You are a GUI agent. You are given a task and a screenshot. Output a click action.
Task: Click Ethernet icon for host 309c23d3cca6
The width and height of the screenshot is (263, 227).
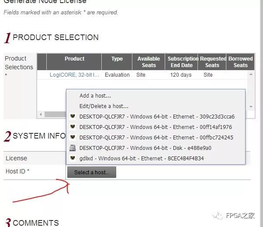[73, 116]
